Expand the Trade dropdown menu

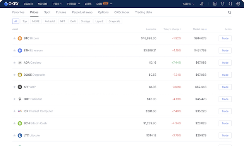57,4
